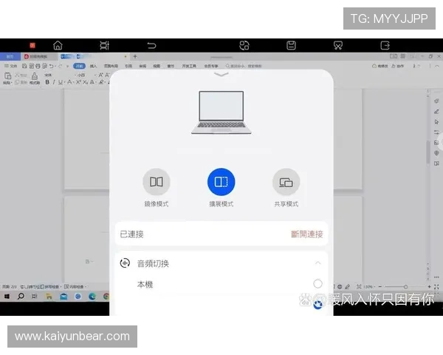Screen dimensions: 443x355
Task: Click zoom in plus in WPS status bar
Action: tap(429, 287)
